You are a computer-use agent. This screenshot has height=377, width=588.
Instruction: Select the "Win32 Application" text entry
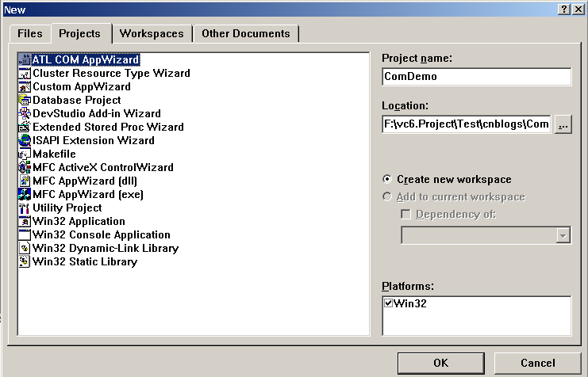(79, 221)
